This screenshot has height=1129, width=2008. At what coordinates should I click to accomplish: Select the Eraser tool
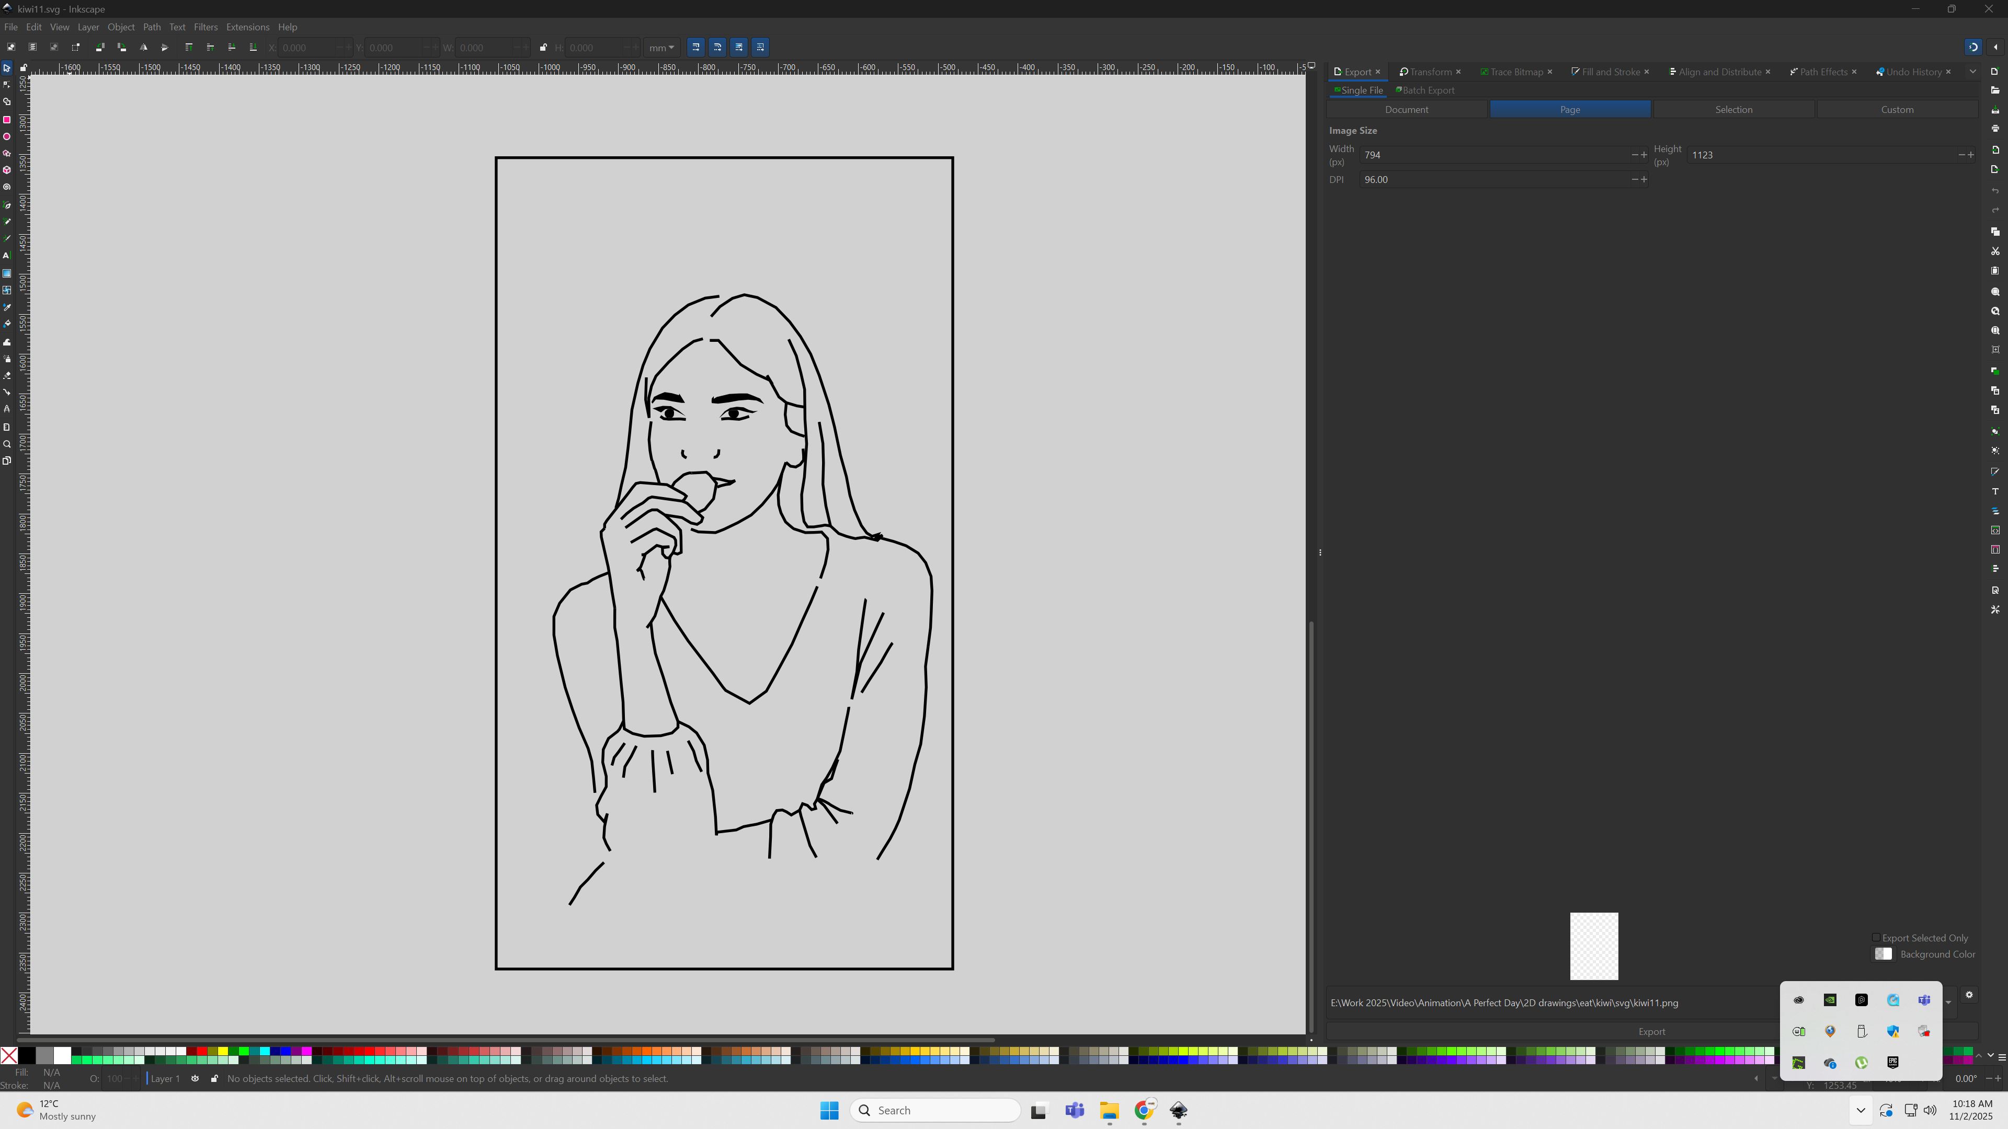point(7,376)
